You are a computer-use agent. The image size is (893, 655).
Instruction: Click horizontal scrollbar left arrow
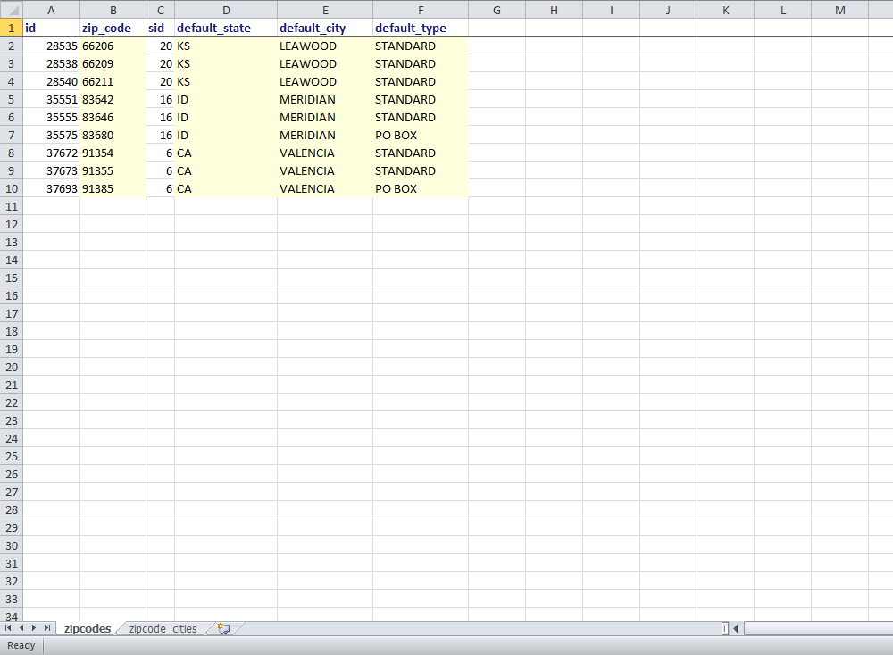click(x=735, y=629)
